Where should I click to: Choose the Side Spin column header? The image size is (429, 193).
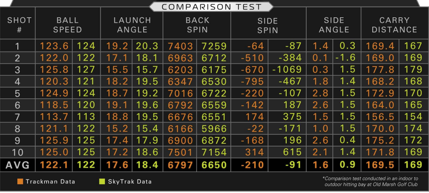(x=268, y=25)
